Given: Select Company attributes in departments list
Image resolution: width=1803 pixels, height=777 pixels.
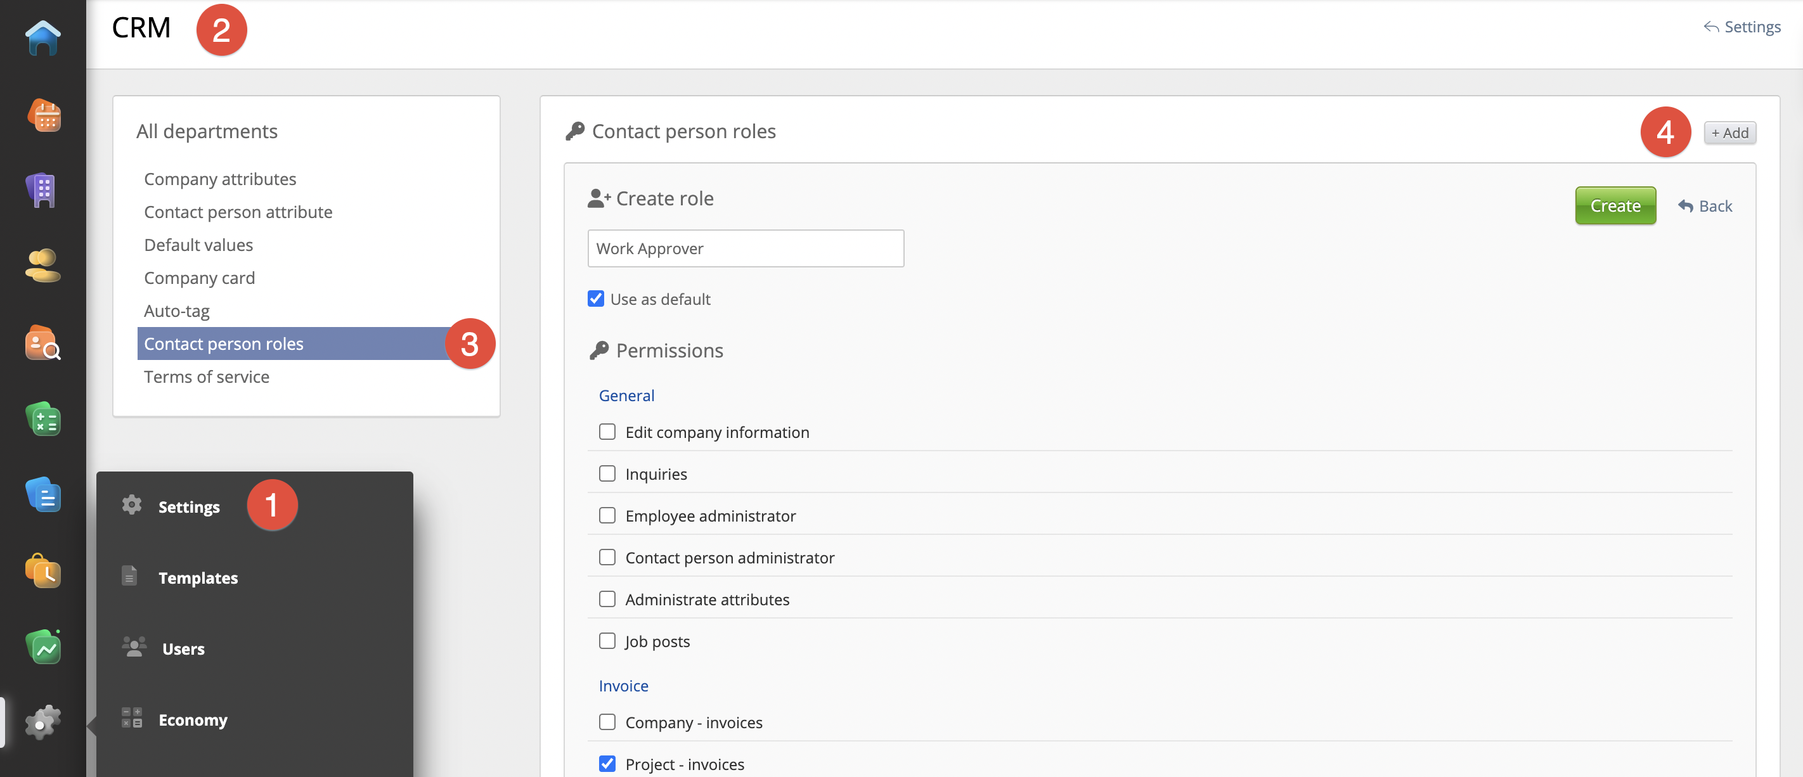Looking at the screenshot, I should 220,179.
